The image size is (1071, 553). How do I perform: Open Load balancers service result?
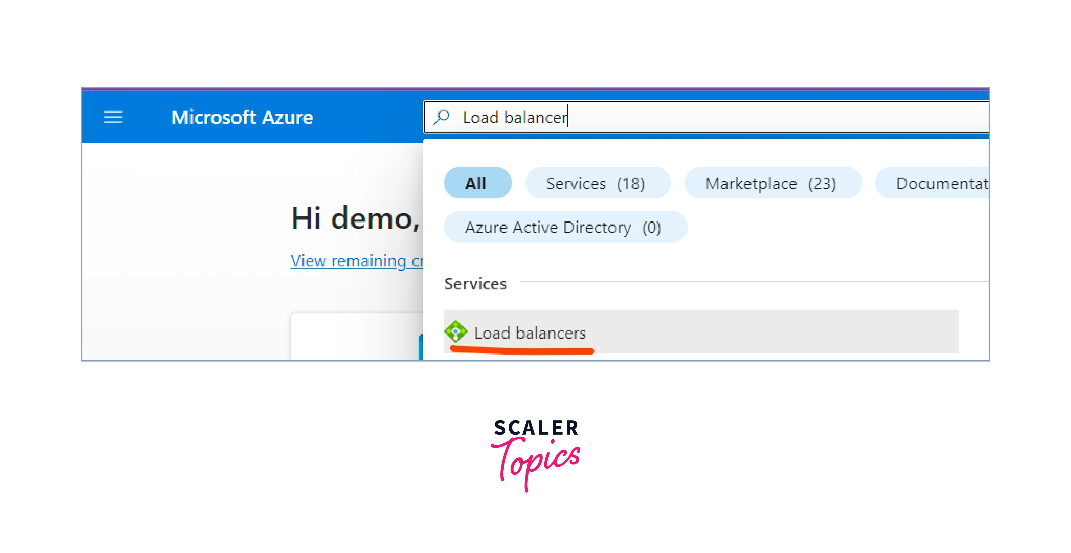click(x=530, y=333)
